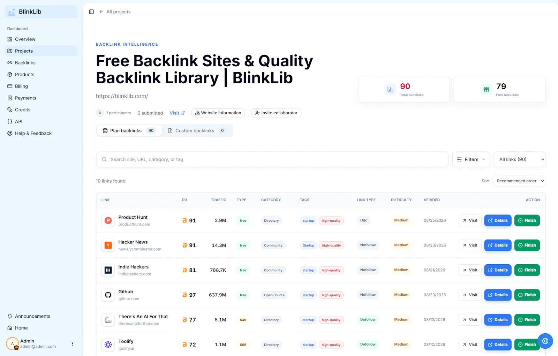Image resolution: width=558 pixels, height=356 pixels.
Task: Open Credits in the sidebar
Action: pos(41,110)
